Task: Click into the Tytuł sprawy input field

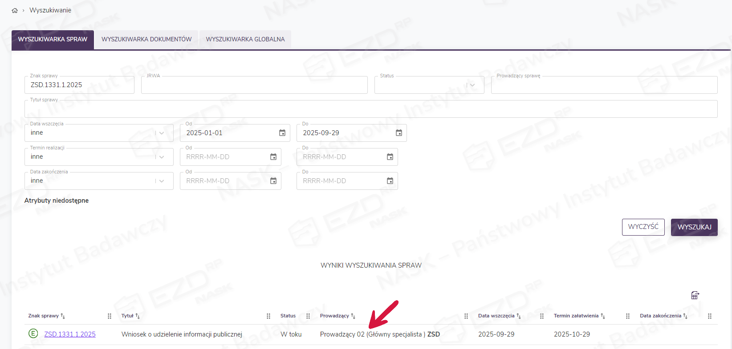Action: 370,109
